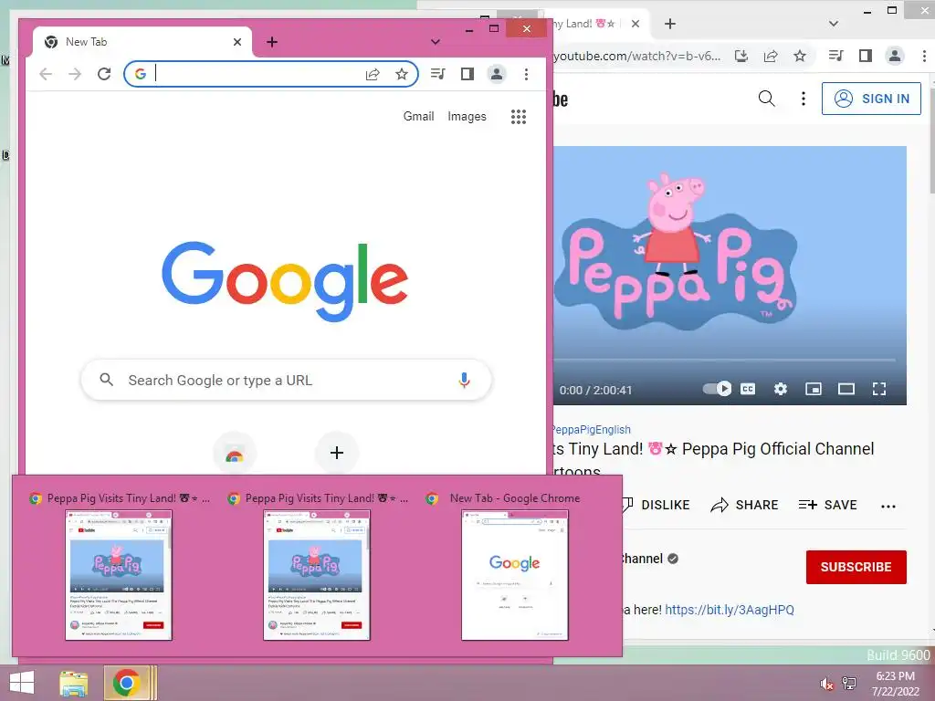Select first Peppa Pig taskbar preview thumbnail
This screenshot has width=935, height=701.
119,575
